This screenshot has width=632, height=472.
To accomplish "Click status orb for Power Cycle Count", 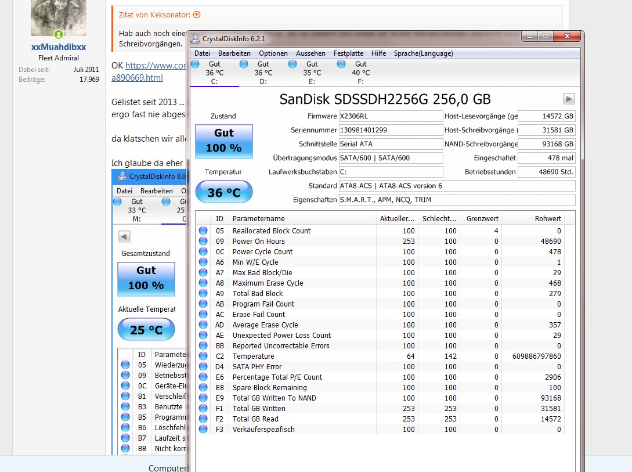I will 203,251.
